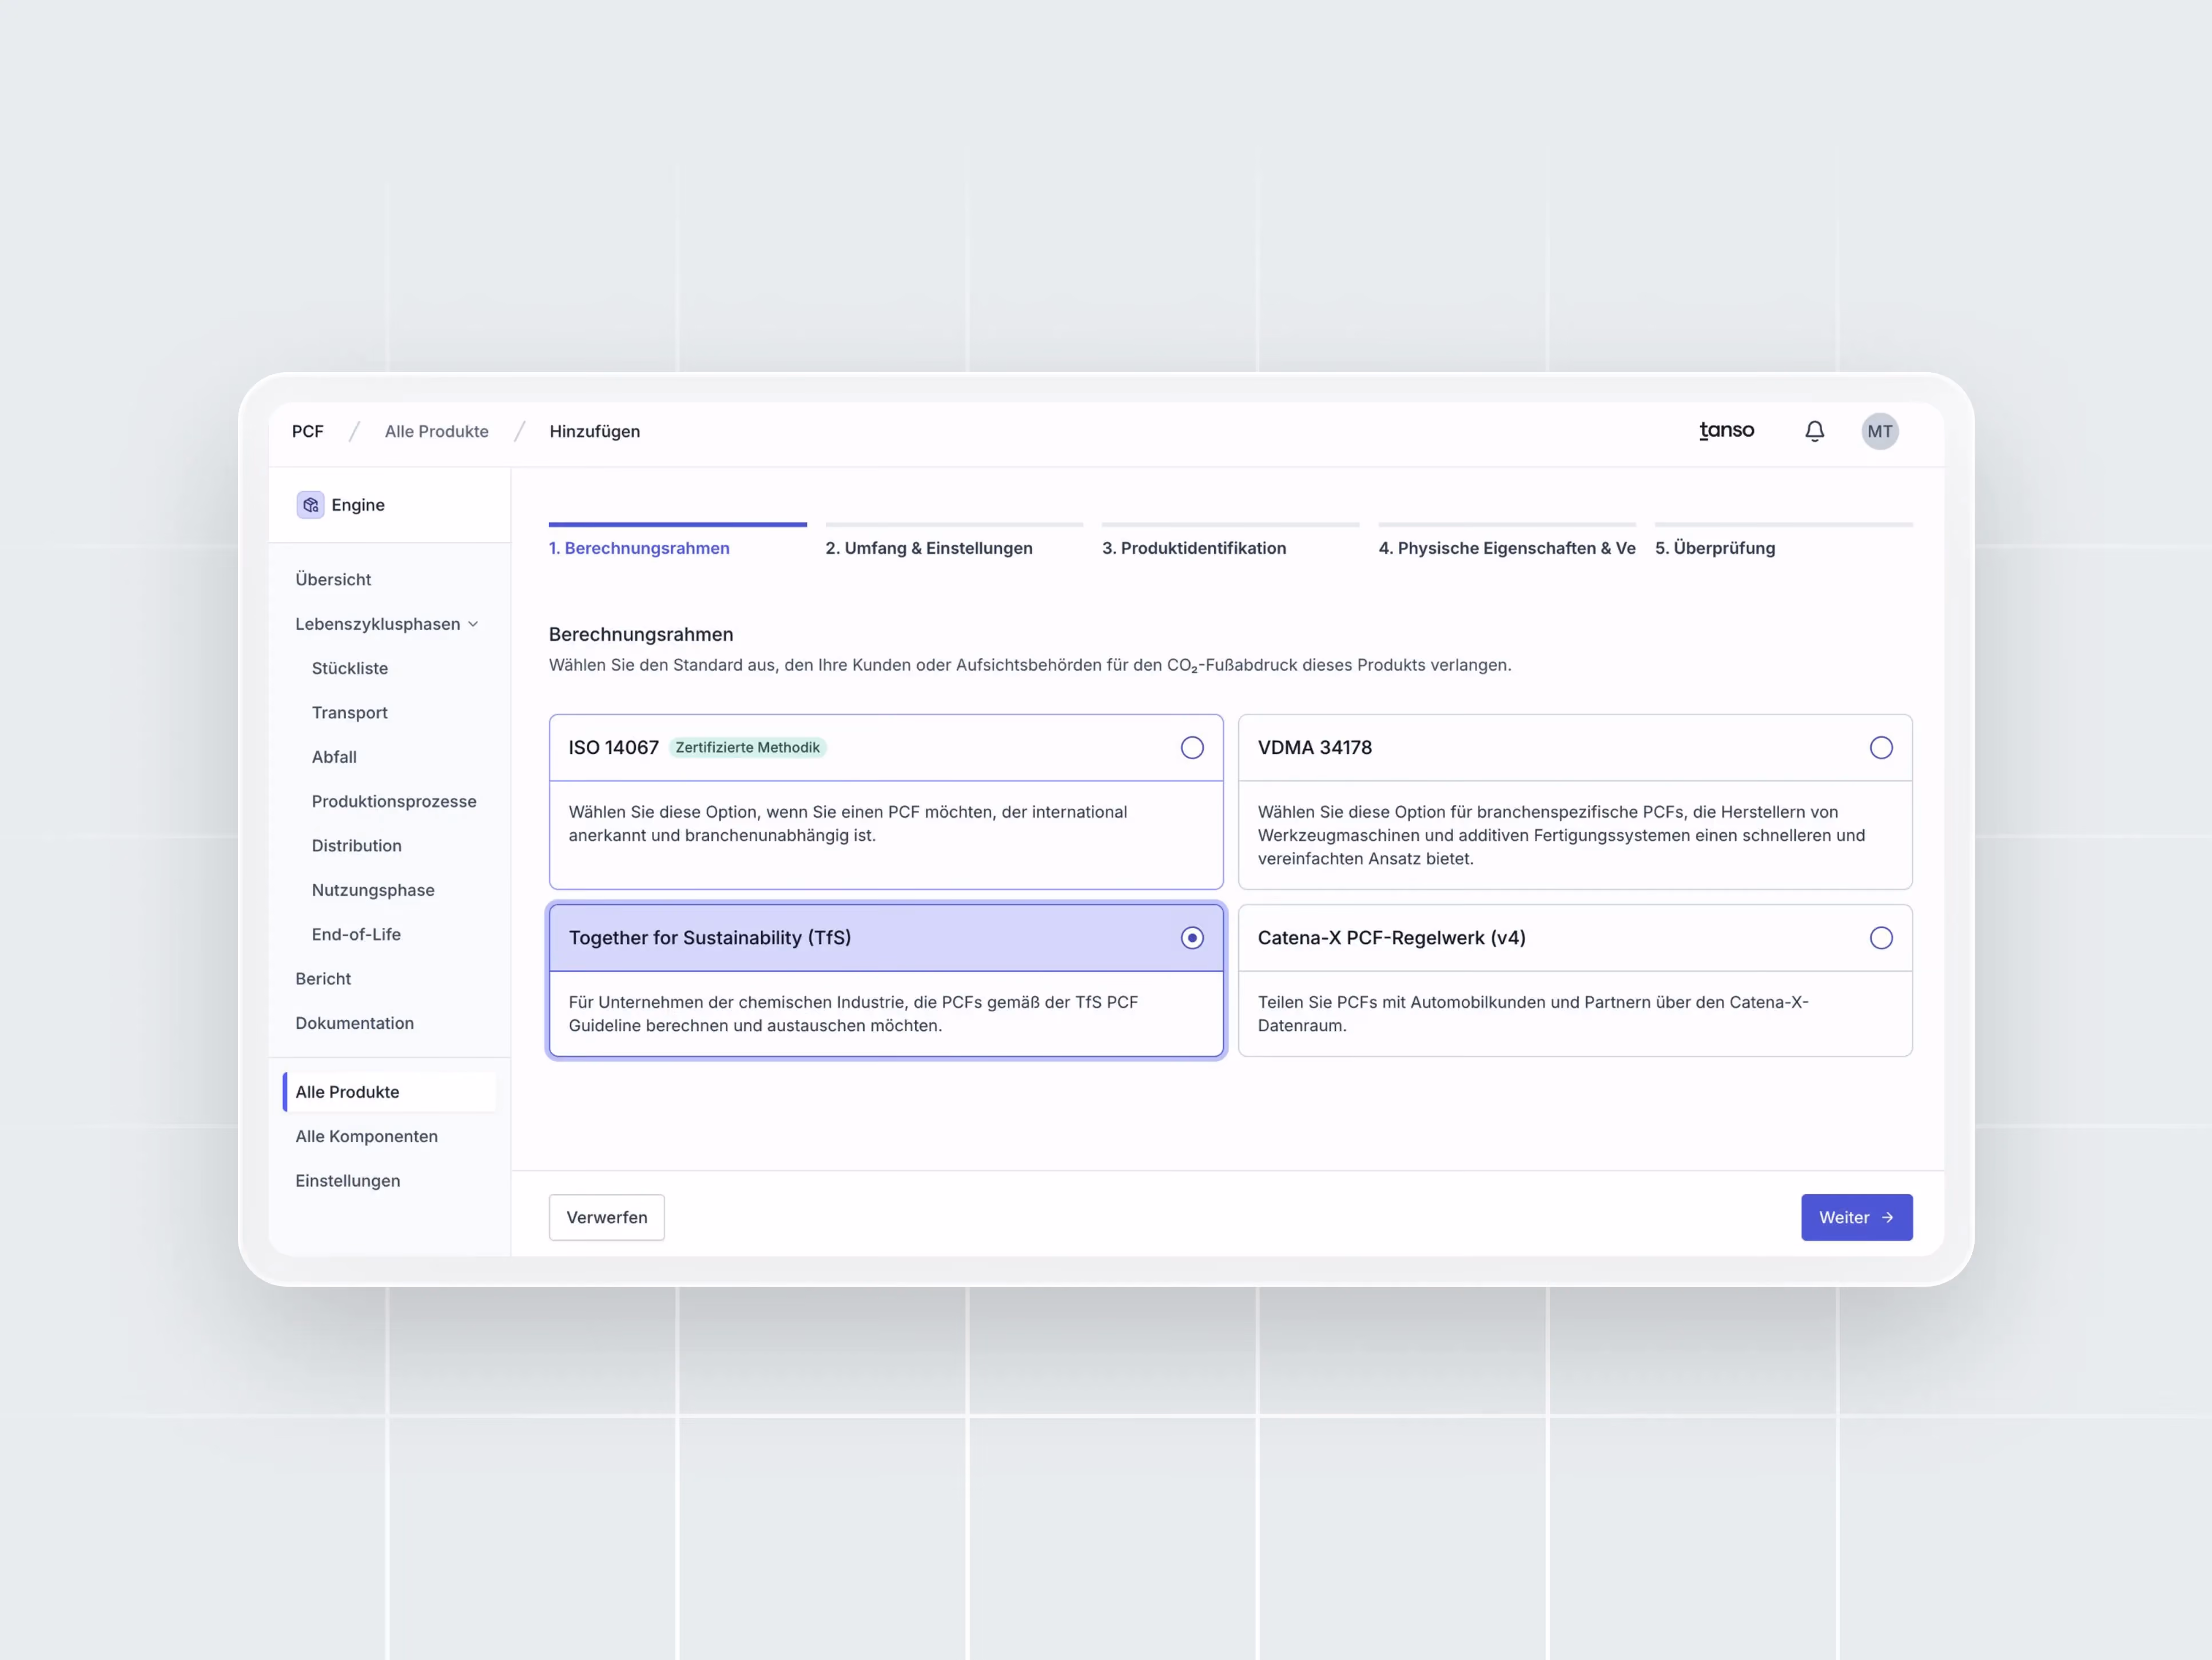Click Hinzufügen in the breadcrumb
The image size is (2212, 1660).
(595, 431)
